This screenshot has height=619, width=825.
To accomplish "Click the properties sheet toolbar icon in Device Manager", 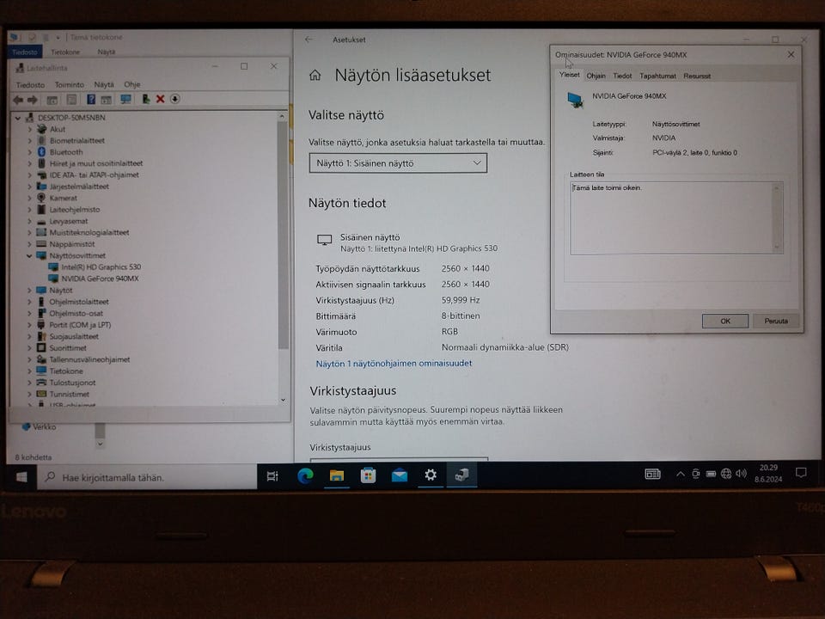I will coord(71,100).
